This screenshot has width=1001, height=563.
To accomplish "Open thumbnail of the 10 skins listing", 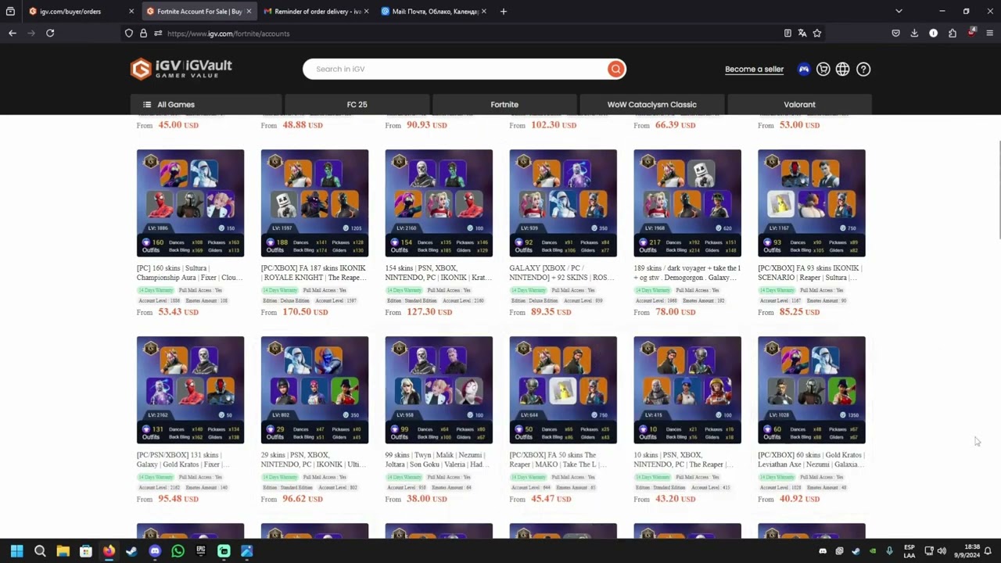I will pos(687,390).
